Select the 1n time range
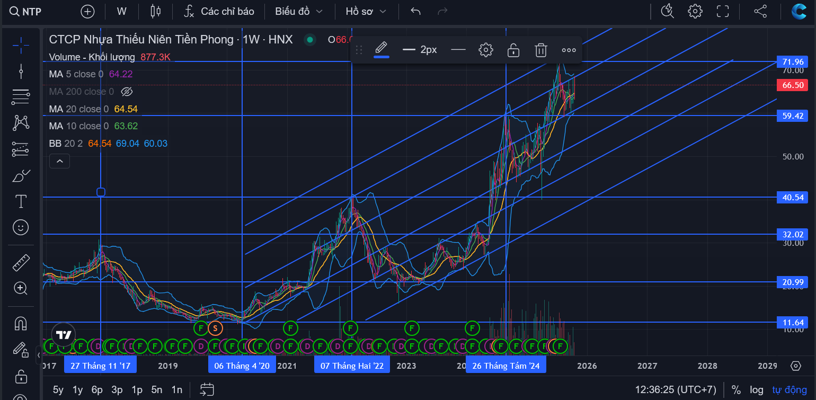Viewport: 816px width, 400px height. point(176,390)
